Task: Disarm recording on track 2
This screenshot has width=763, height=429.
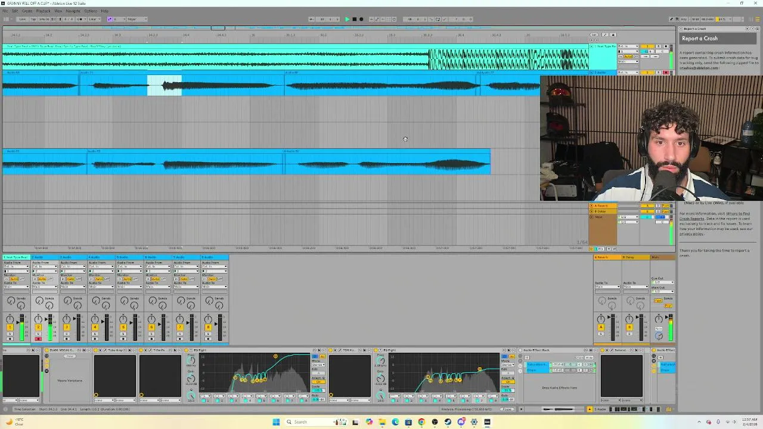Action: [38, 339]
